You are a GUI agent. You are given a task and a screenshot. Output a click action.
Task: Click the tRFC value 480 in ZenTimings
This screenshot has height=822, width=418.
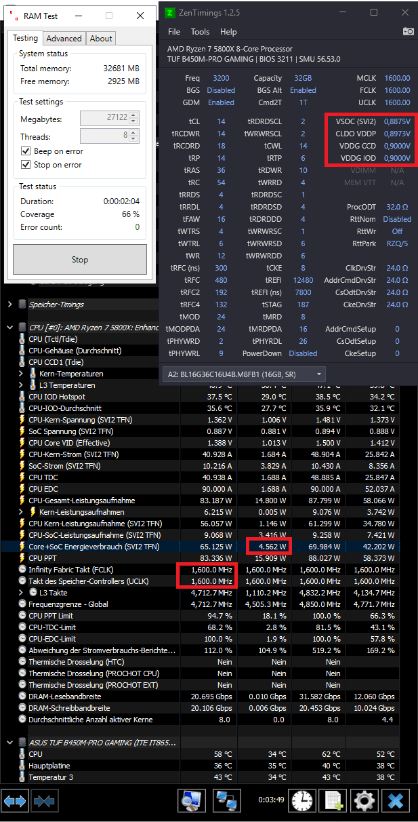click(x=221, y=280)
